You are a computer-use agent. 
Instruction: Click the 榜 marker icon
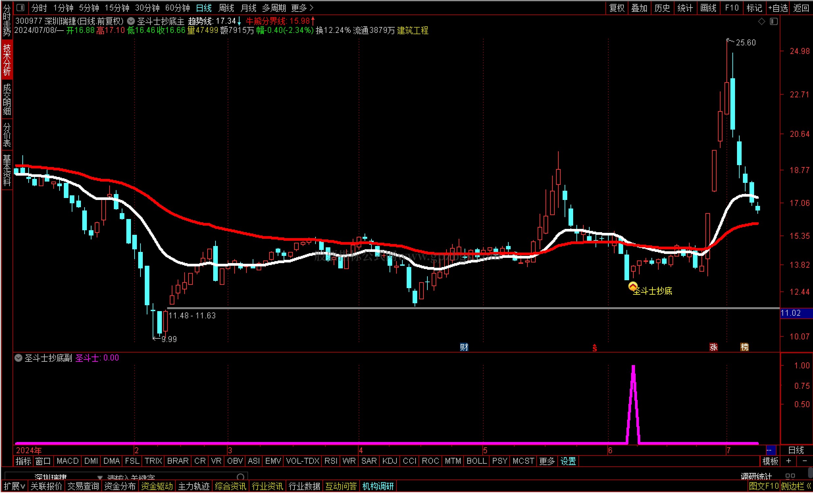point(745,347)
